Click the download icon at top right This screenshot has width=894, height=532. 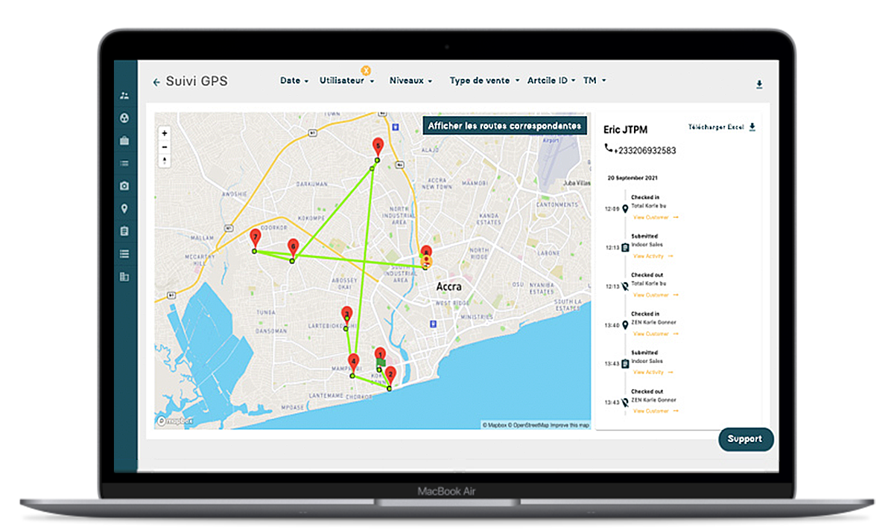click(759, 85)
